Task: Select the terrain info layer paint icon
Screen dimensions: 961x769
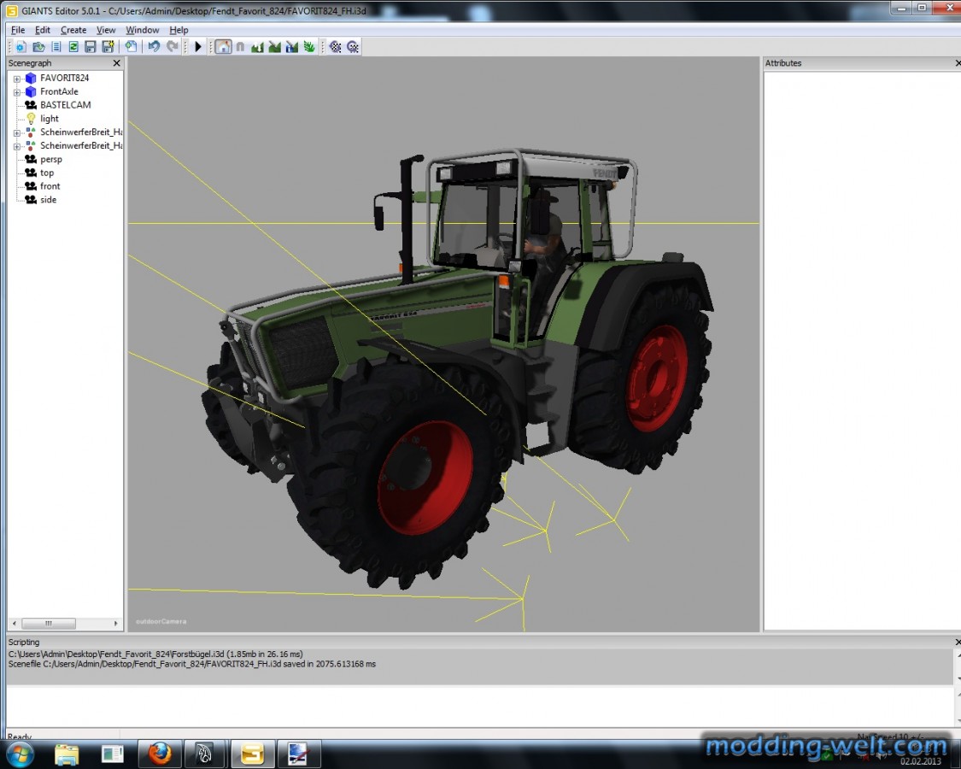Action: pos(292,47)
